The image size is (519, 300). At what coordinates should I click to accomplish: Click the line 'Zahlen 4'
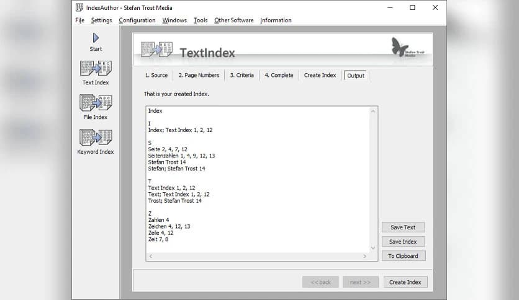point(158,220)
